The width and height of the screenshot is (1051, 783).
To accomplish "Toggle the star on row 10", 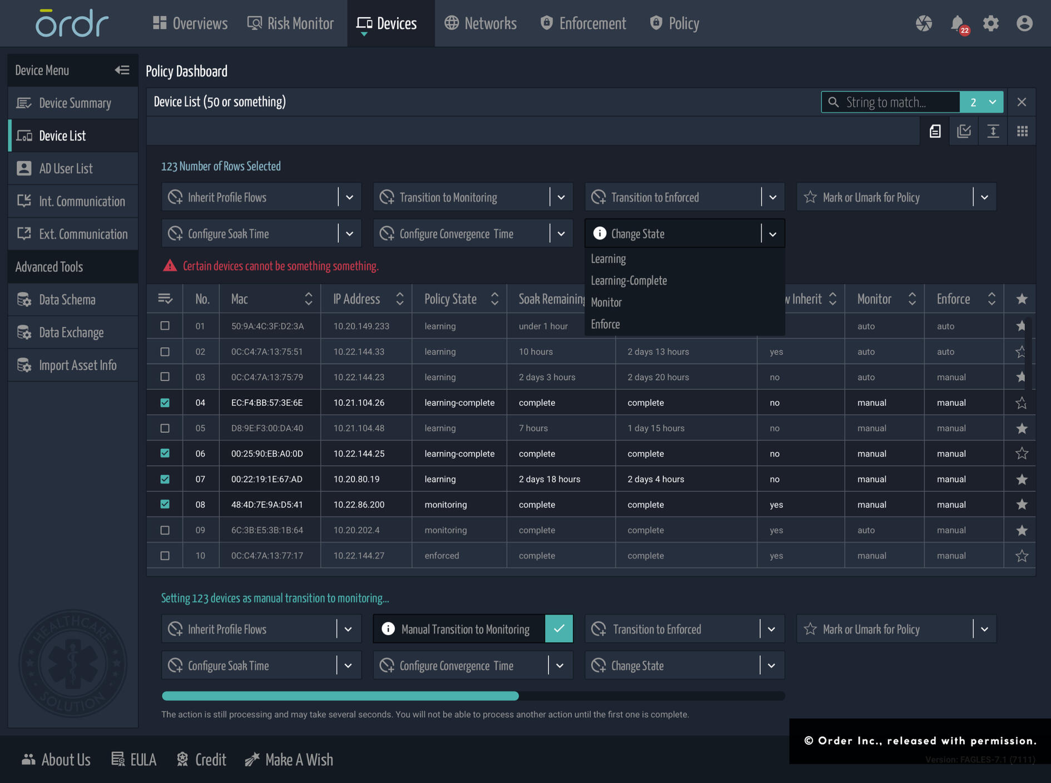I will pyautogui.click(x=1022, y=555).
